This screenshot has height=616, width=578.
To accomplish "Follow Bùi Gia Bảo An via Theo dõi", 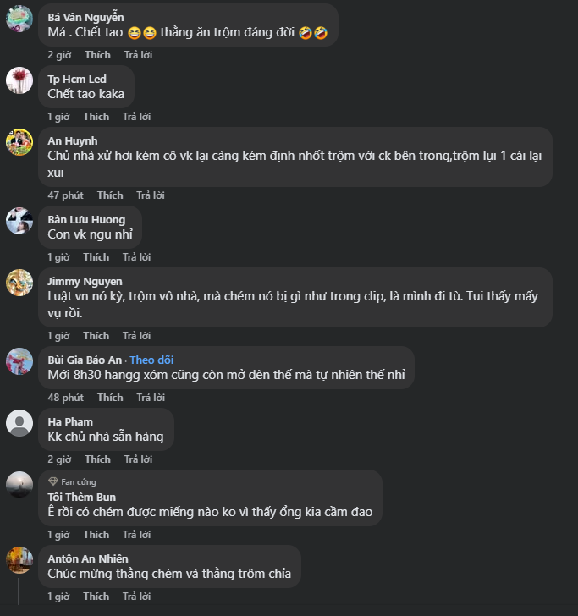I will (151, 360).
